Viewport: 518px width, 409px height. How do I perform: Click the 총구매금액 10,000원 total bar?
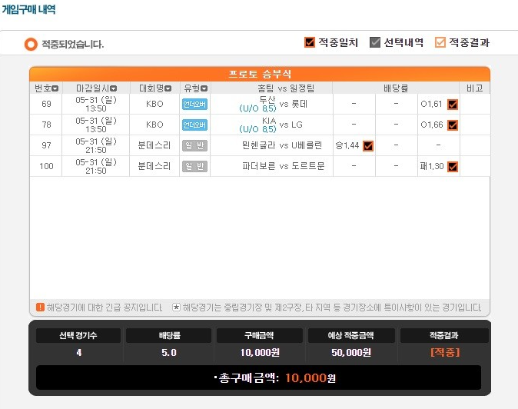(259, 377)
